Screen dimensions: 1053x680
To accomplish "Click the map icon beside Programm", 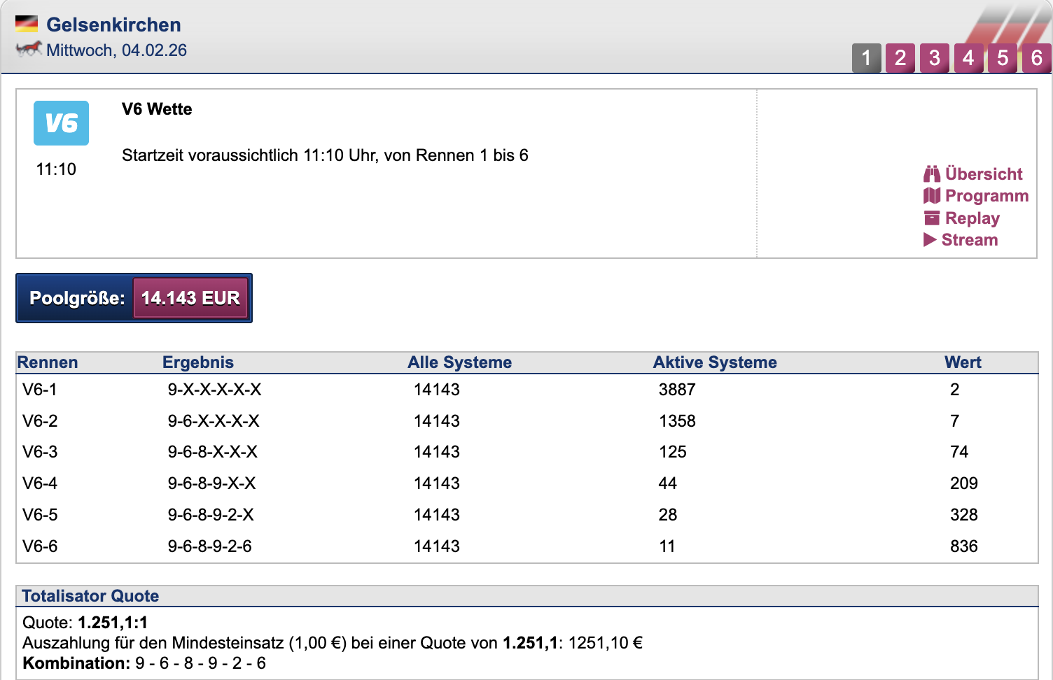I will coord(931,196).
